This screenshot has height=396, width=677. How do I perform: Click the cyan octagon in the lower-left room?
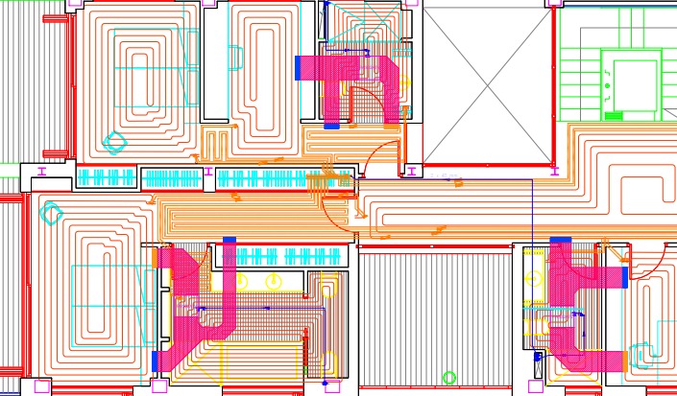click(x=51, y=214)
